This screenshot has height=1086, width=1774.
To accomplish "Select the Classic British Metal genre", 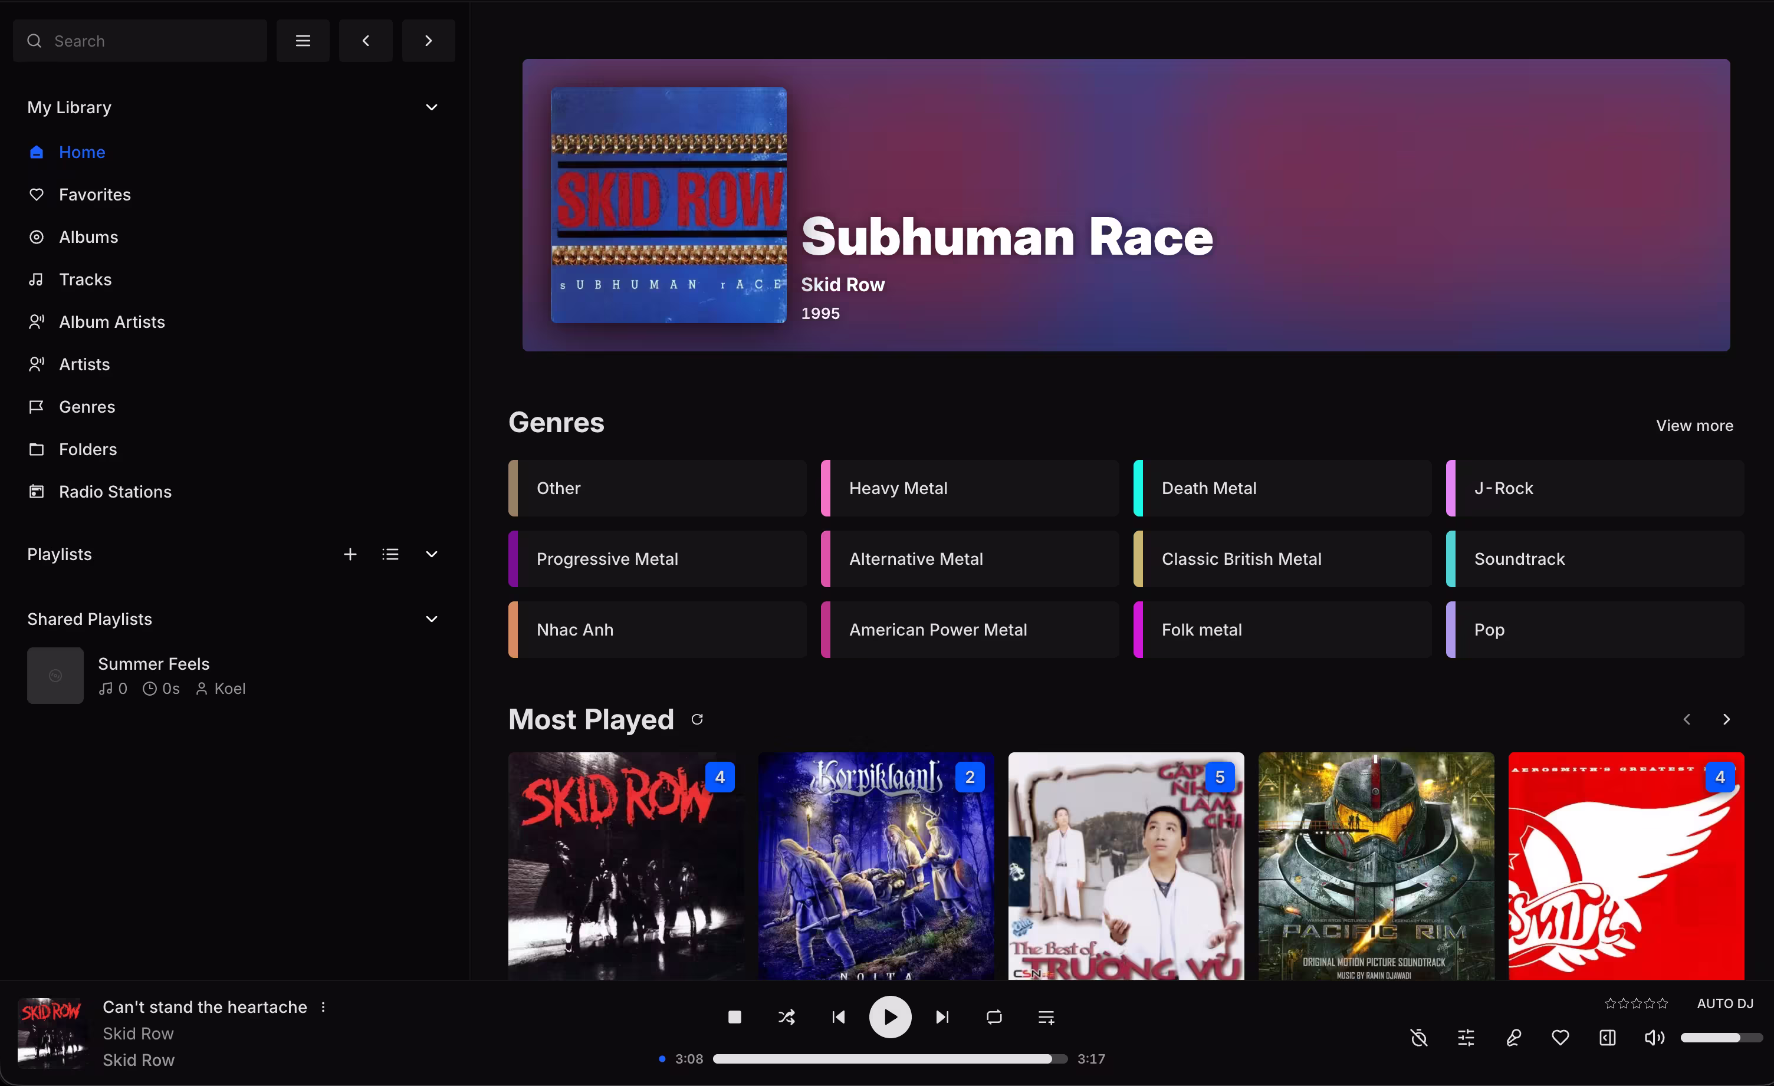I will [1282, 558].
